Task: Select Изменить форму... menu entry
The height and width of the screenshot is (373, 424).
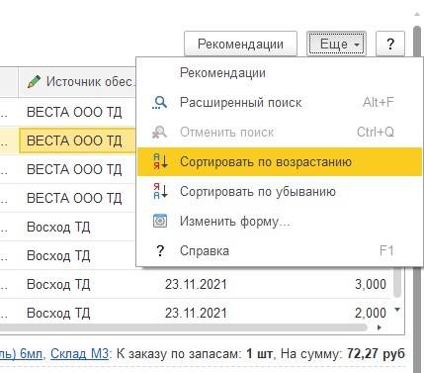Action: coord(280,221)
